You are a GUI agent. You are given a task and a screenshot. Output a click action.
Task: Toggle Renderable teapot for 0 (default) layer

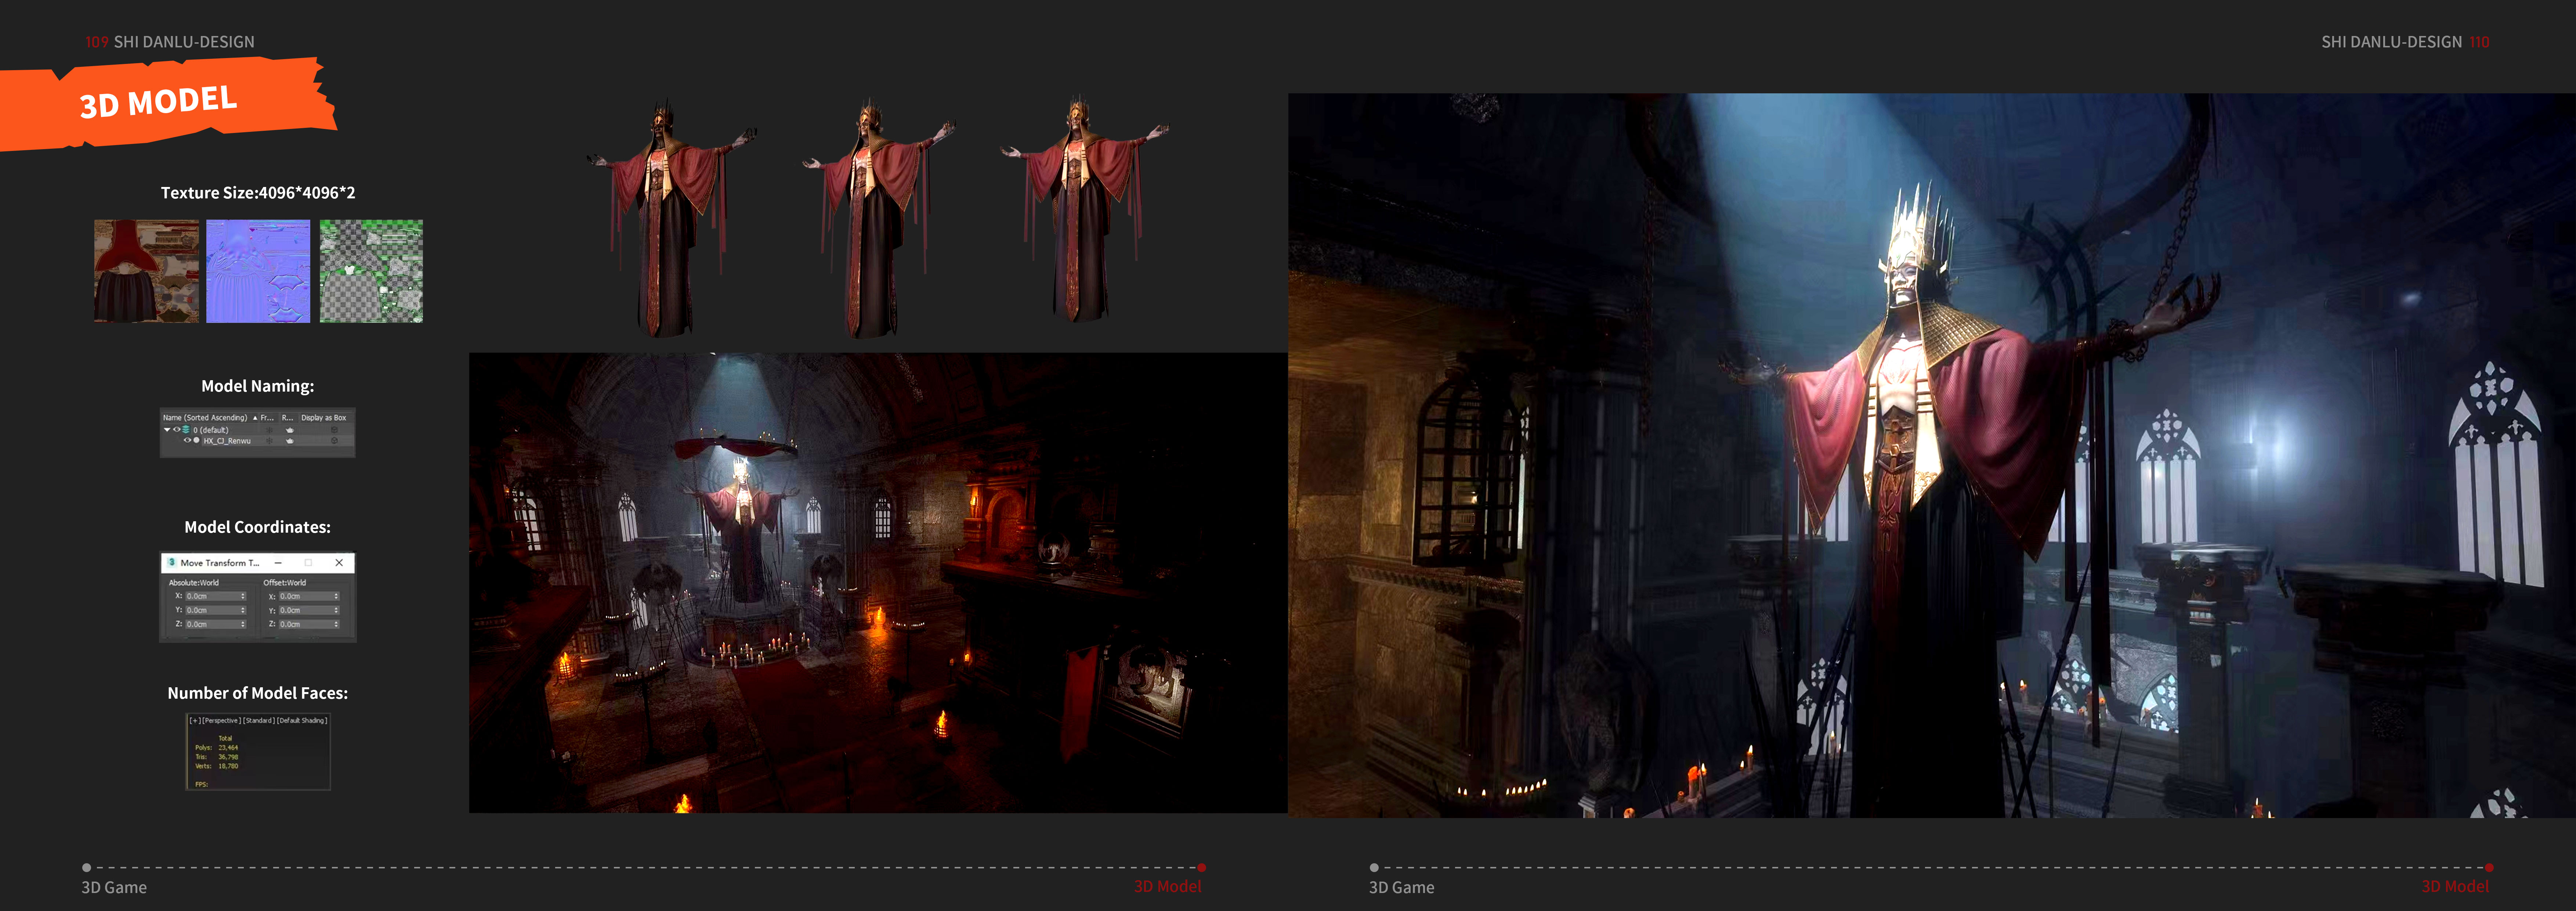click(290, 430)
